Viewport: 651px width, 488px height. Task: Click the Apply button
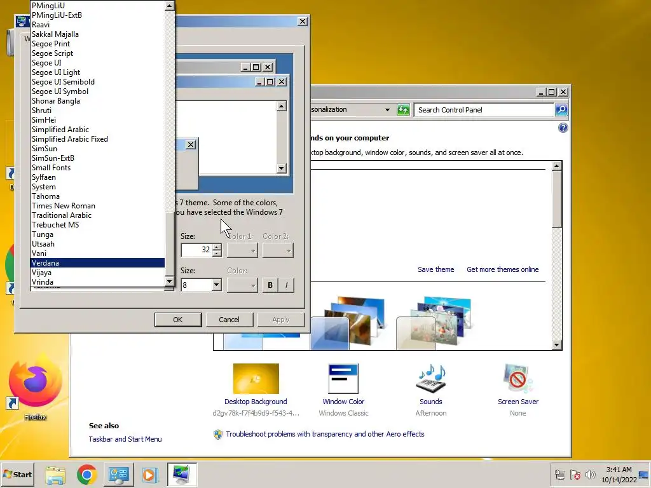click(280, 320)
